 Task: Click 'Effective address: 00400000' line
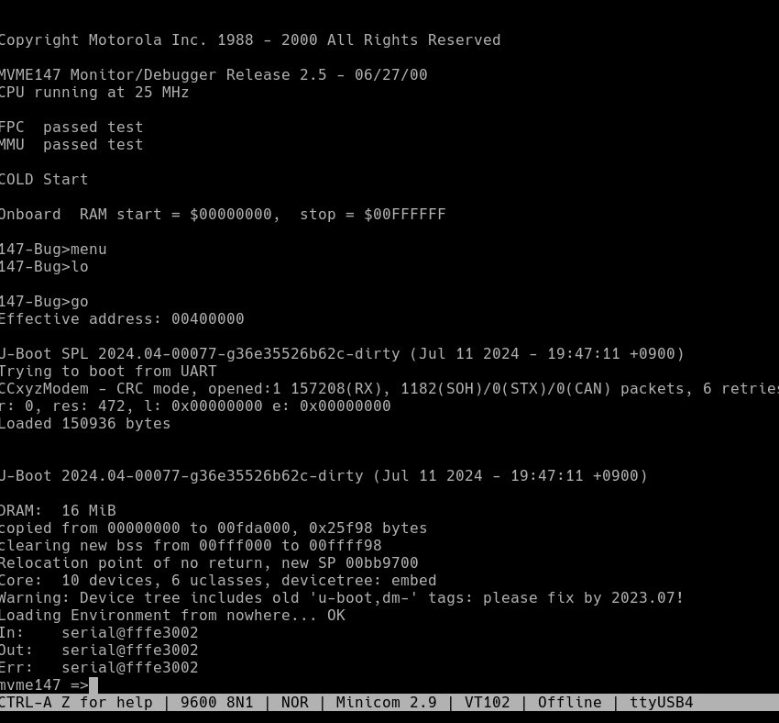122,318
